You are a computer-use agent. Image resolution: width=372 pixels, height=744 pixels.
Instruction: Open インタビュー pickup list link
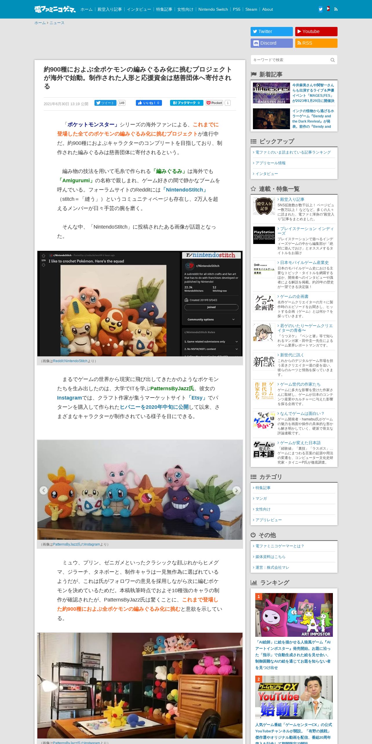(x=267, y=174)
